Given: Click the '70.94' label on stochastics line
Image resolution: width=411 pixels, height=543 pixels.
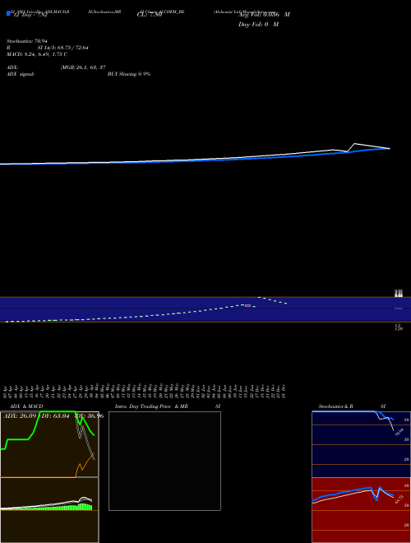Looking at the screenshot, I should click(399, 432).
